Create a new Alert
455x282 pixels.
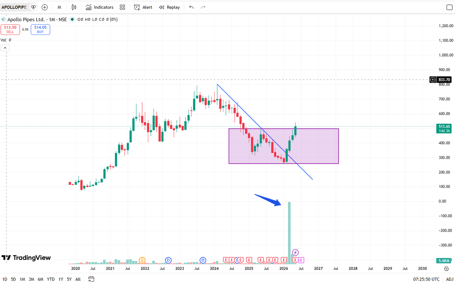click(143, 7)
